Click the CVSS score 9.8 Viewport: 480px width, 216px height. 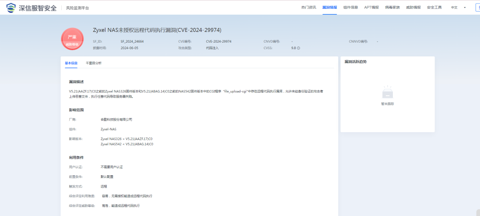(294, 48)
